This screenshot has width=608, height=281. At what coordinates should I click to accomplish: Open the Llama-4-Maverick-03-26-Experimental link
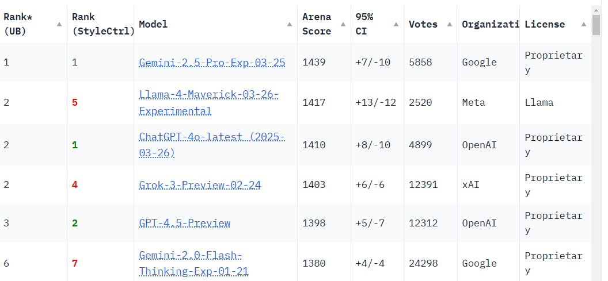coord(208,102)
